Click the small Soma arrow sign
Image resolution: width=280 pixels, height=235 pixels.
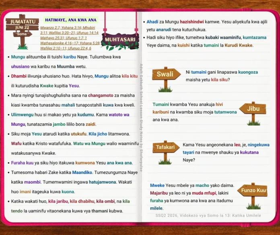point(22,34)
